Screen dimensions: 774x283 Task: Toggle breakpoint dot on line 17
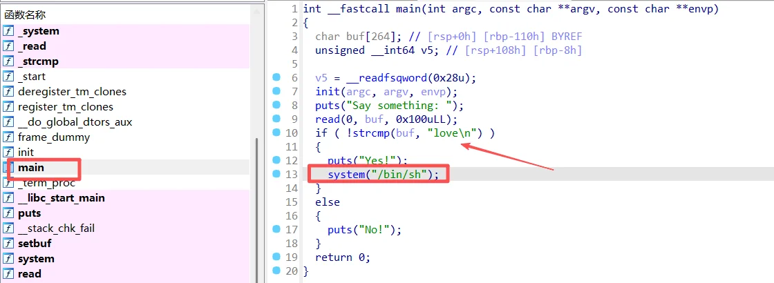(276, 229)
